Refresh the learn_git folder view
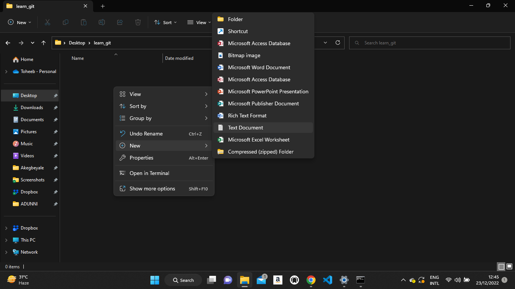The image size is (515, 289). (x=338, y=43)
